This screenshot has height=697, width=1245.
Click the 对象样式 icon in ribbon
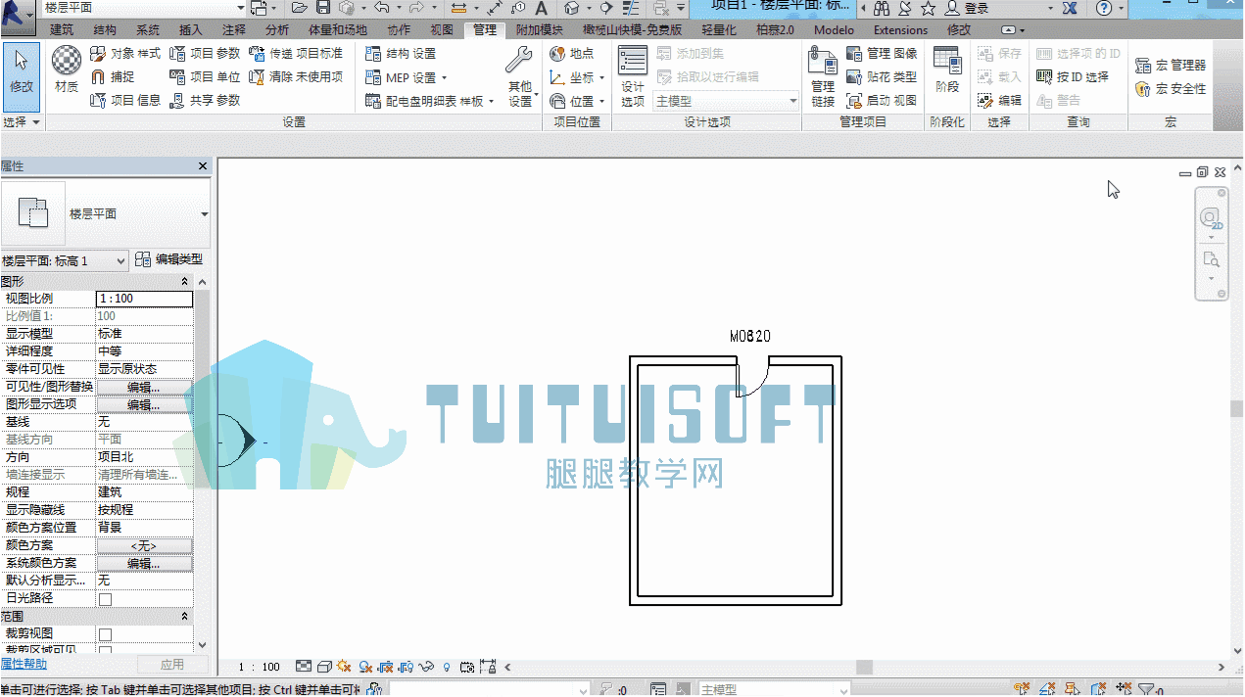pos(98,53)
